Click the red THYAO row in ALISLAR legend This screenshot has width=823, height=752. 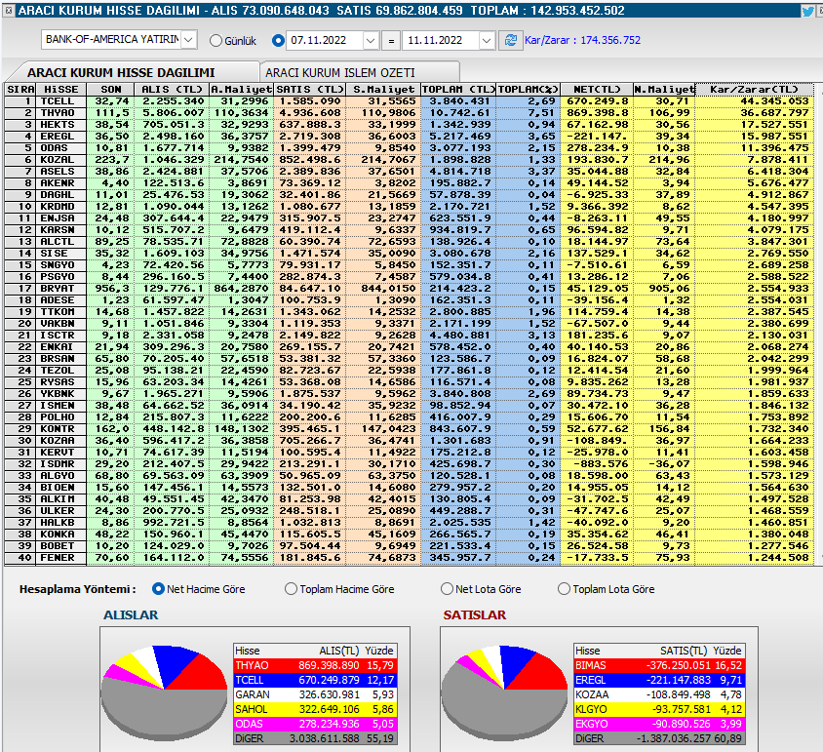click(315, 665)
